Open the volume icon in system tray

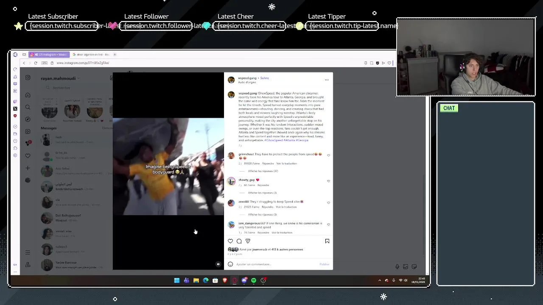[406, 280]
